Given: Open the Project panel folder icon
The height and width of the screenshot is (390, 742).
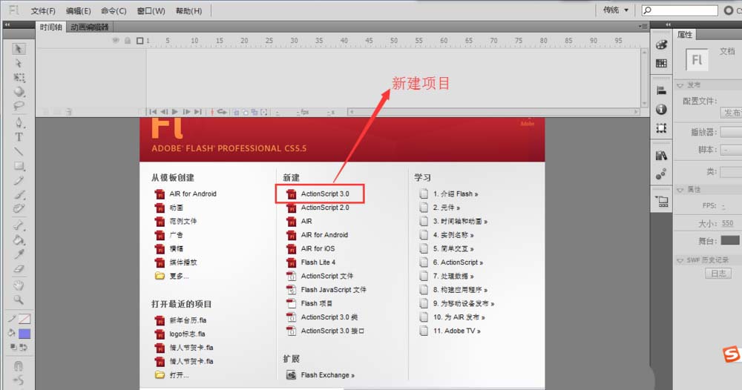Looking at the screenshot, I should tap(662, 202).
